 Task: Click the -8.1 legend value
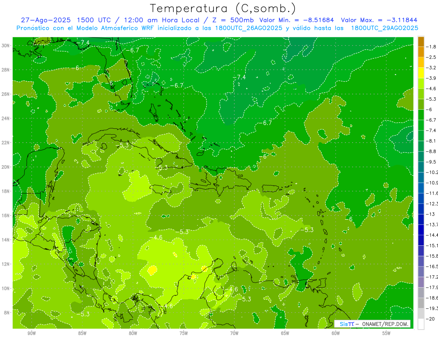431,141
